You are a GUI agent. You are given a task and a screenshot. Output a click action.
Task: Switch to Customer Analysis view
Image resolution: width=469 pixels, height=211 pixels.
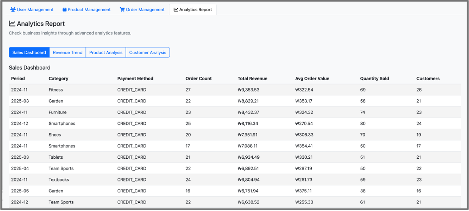click(x=147, y=53)
